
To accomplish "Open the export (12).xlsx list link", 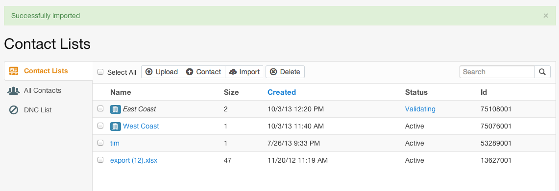I will pyautogui.click(x=134, y=160).
